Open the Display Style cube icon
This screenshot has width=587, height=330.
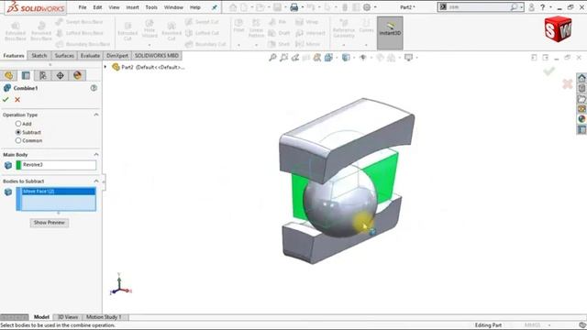coord(346,57)
